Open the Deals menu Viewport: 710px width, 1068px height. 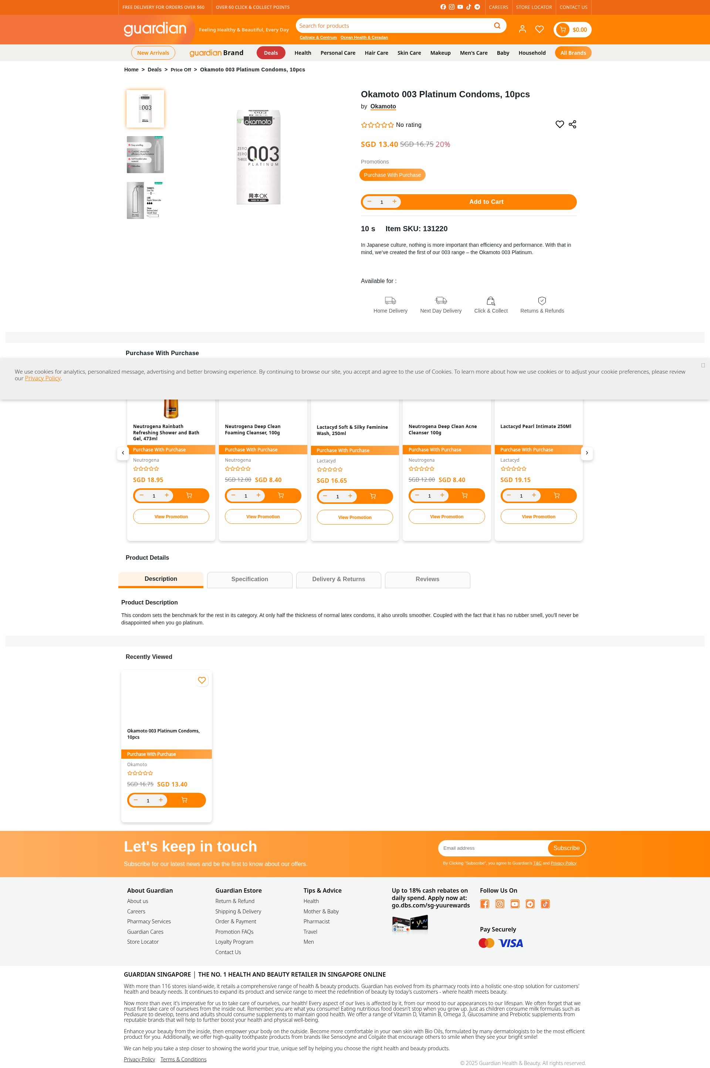pyautogui.click(x=271, y=53)
